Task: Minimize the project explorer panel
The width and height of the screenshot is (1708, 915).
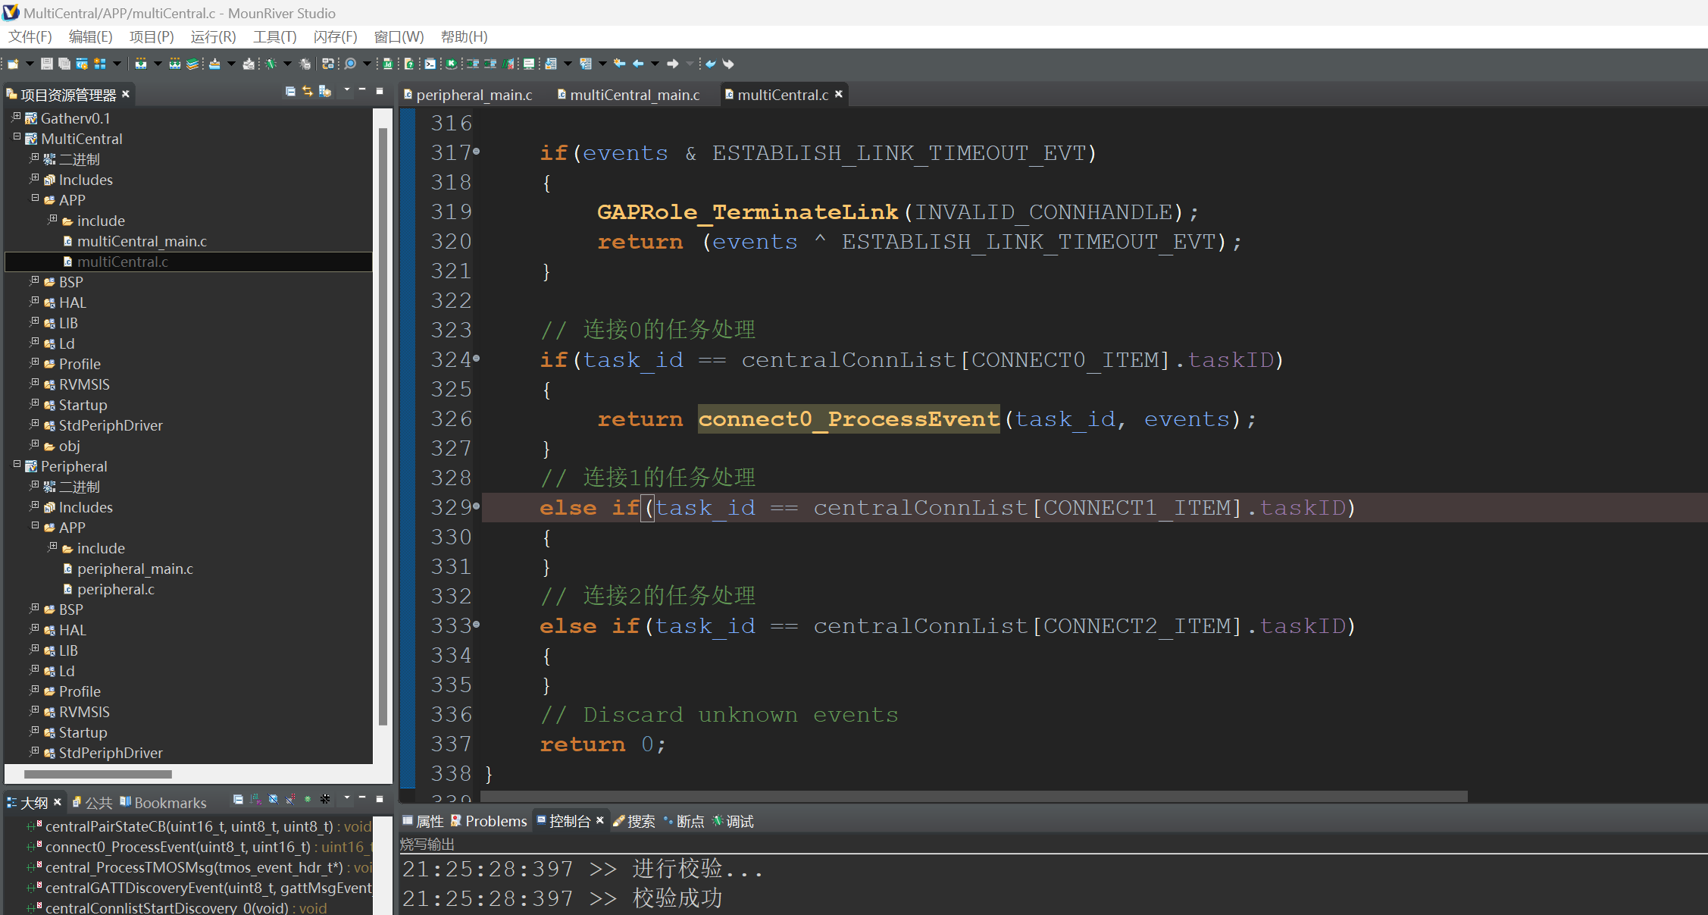Action: click(362, 90)
